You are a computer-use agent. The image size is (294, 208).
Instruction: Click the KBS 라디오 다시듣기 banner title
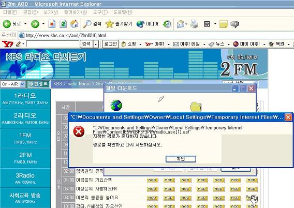pyautogui.click(x=46, y=57)
